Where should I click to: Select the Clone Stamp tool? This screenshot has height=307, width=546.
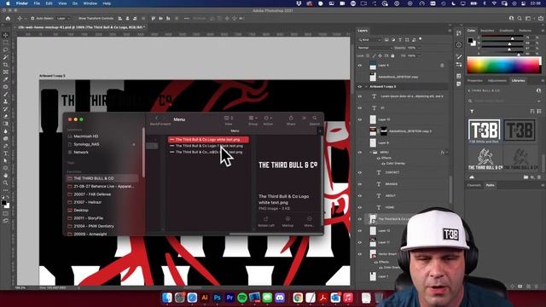6,101
